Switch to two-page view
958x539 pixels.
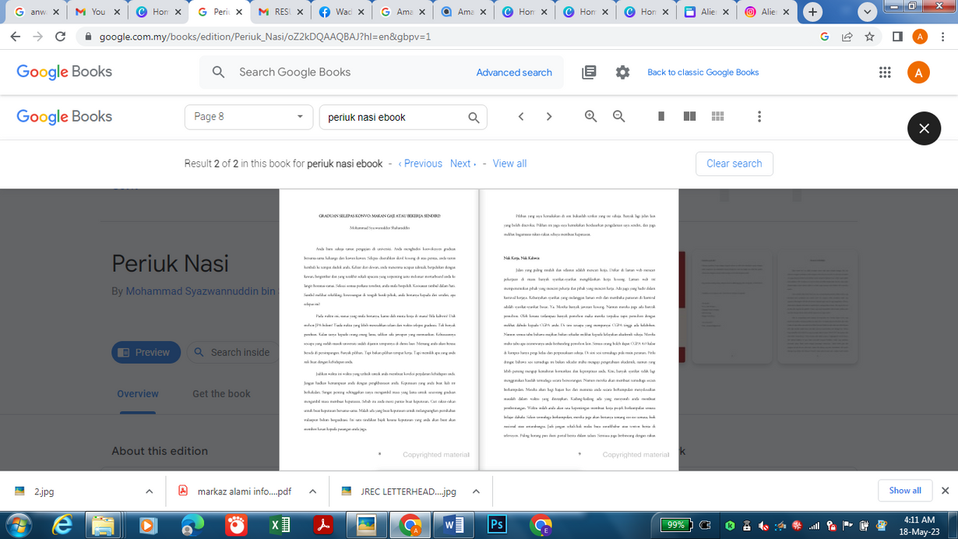689,117
